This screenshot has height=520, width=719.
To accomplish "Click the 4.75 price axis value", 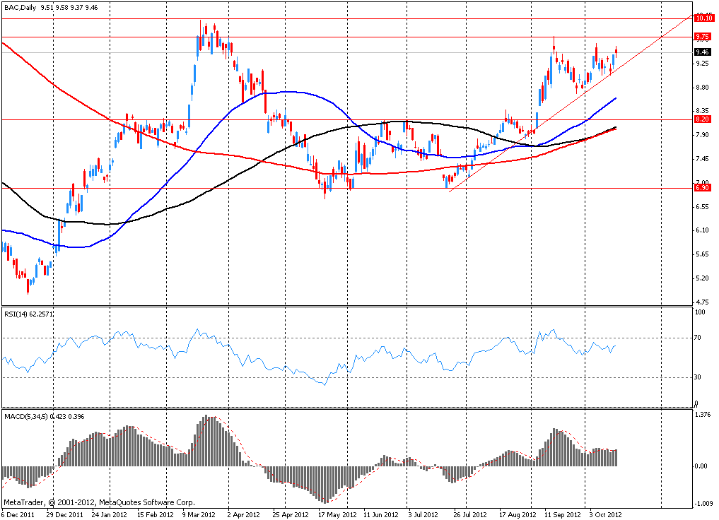I will click(703, 302).
